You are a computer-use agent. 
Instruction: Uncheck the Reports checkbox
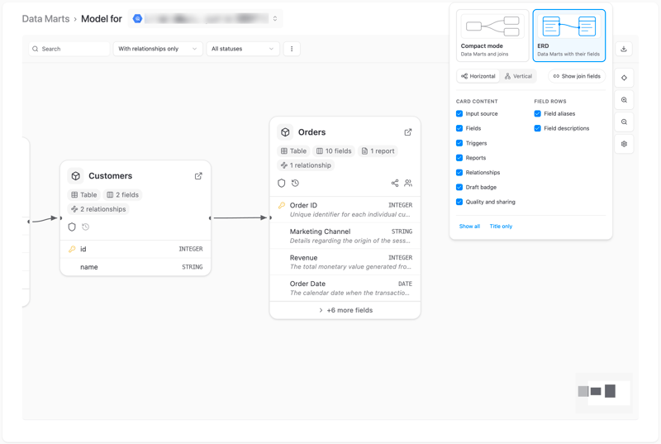point(459,158)
